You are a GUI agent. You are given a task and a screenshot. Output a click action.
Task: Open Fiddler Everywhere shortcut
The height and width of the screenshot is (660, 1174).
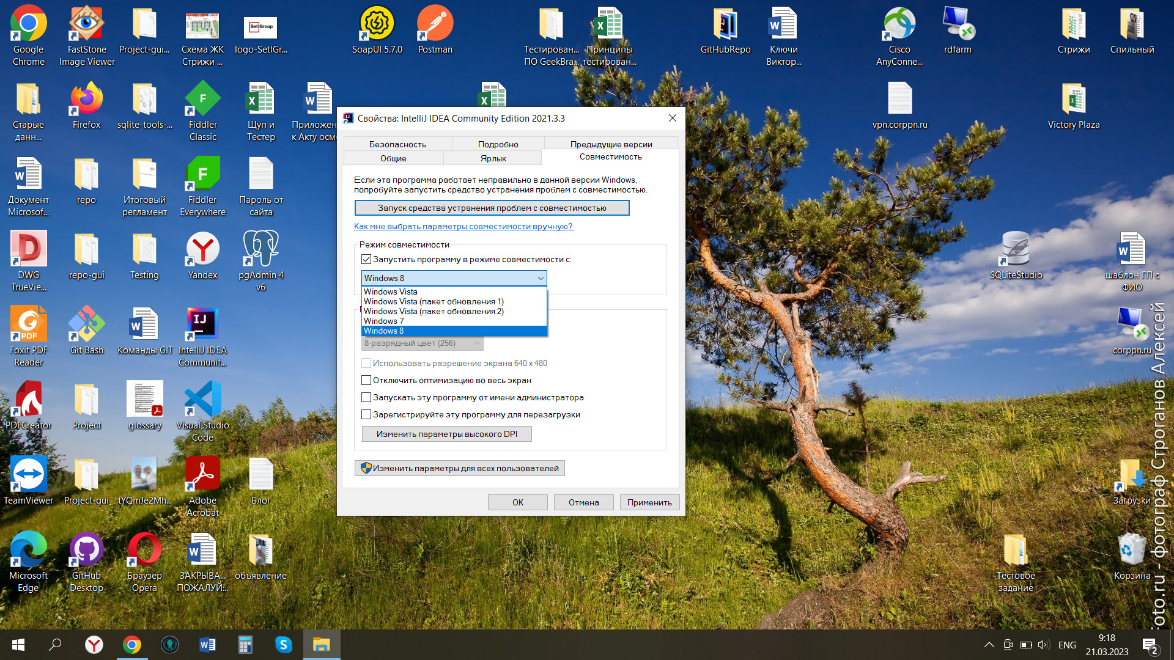tap(202, 186)
